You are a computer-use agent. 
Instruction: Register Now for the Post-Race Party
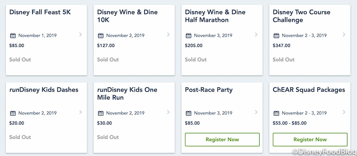[222, 140]
